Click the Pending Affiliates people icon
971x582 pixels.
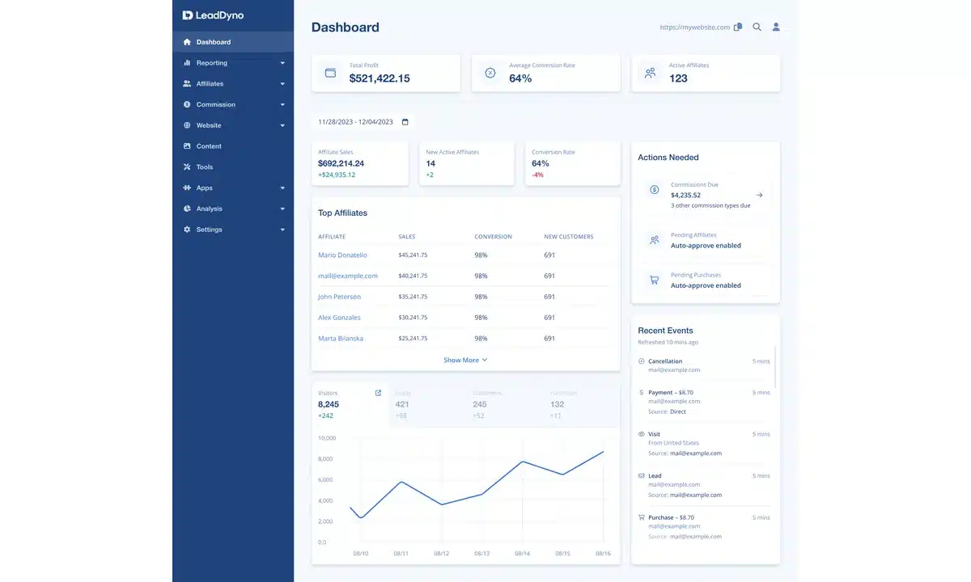click(x=654, y=240)
